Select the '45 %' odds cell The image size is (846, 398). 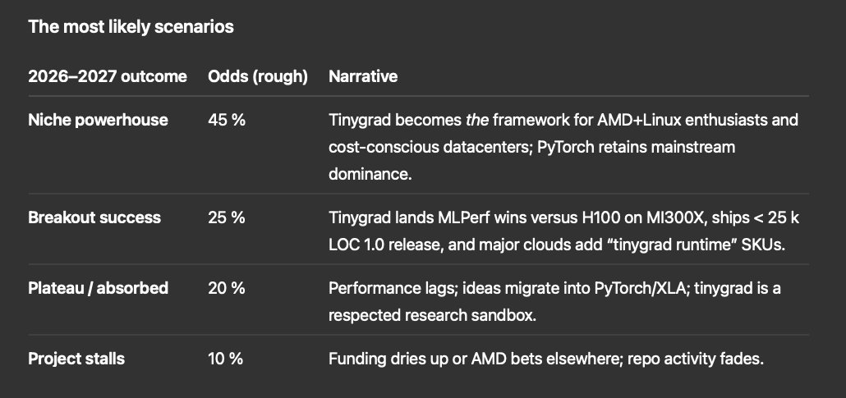tap(227, 120)
